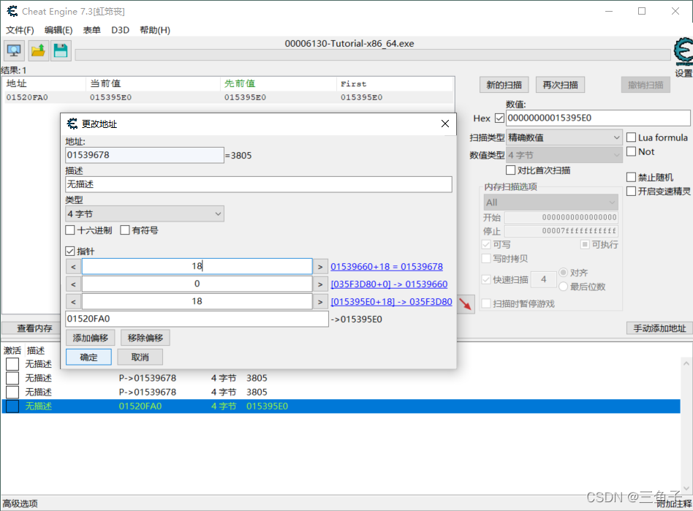Enable the Lua formula checkbox
This screenshot has width=693, height=511.
pos(631,137)
